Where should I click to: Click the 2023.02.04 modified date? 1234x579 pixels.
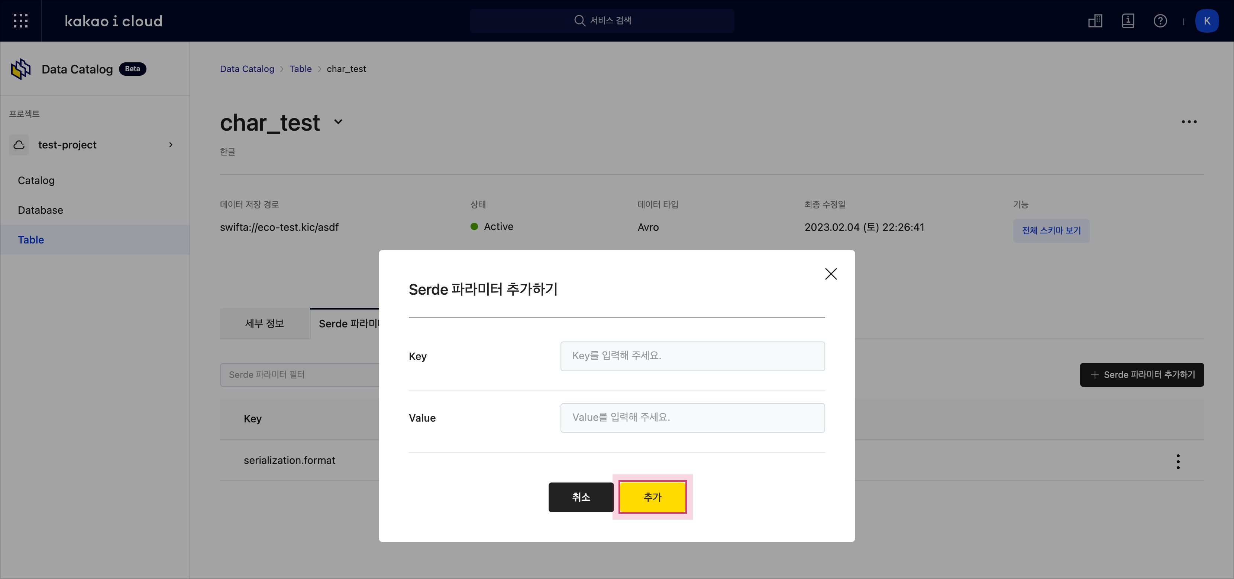[x=864, y=227]
